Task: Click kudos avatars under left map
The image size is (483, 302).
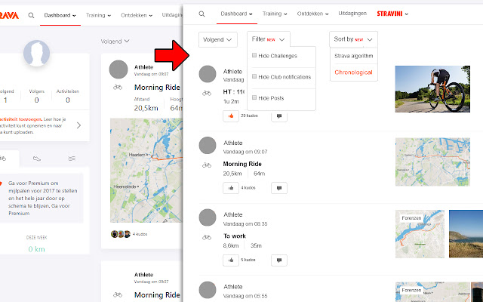Action: (121, 234)
